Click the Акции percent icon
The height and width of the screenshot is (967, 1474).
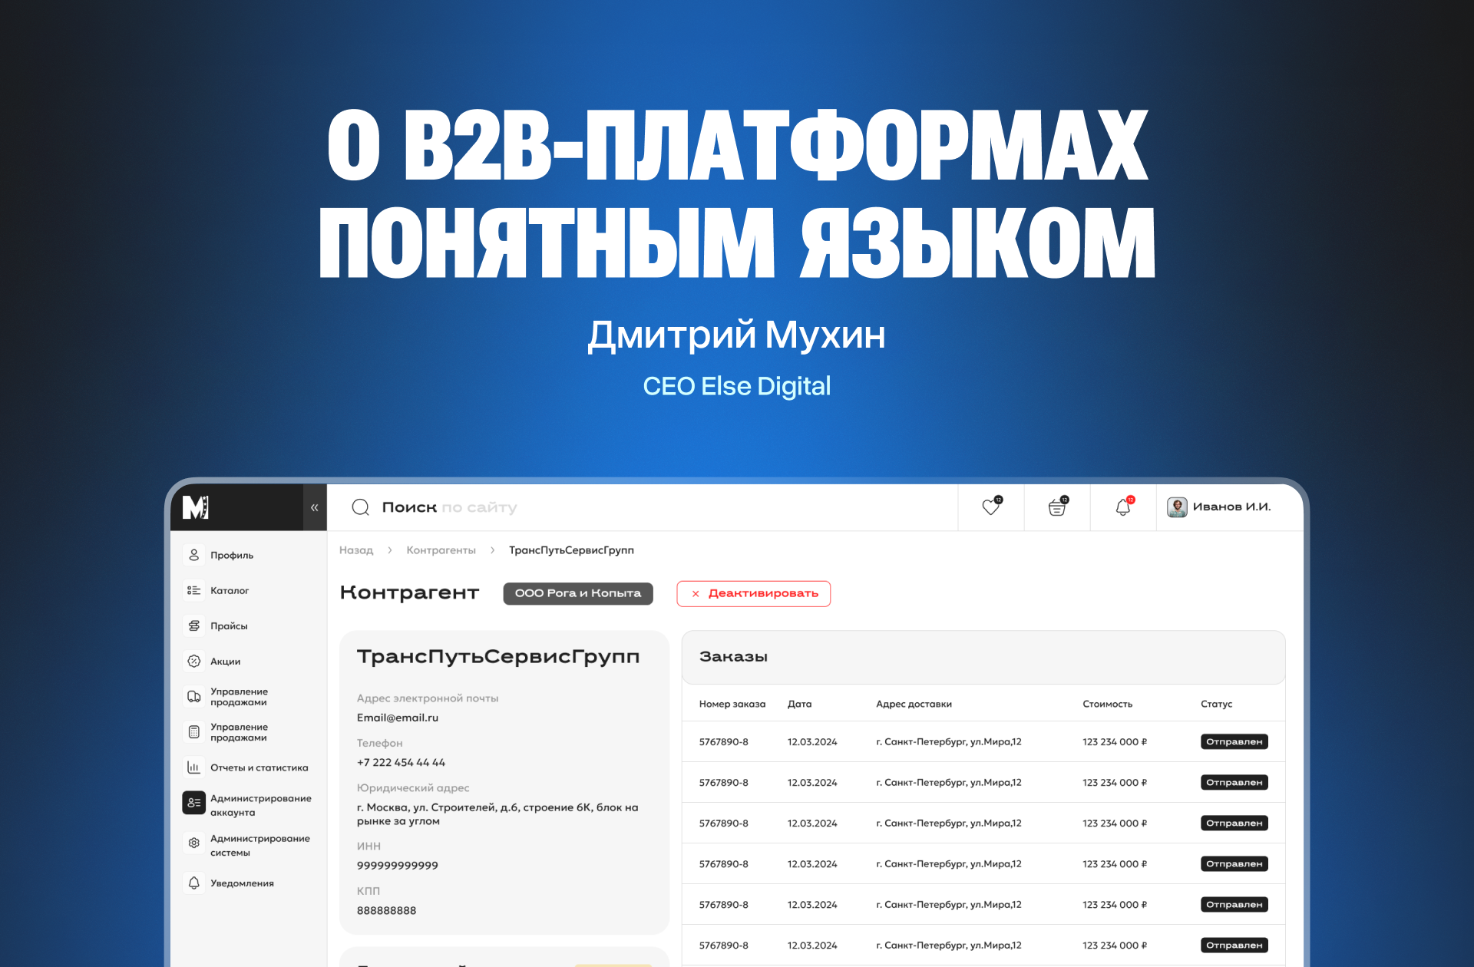[194, 661]
